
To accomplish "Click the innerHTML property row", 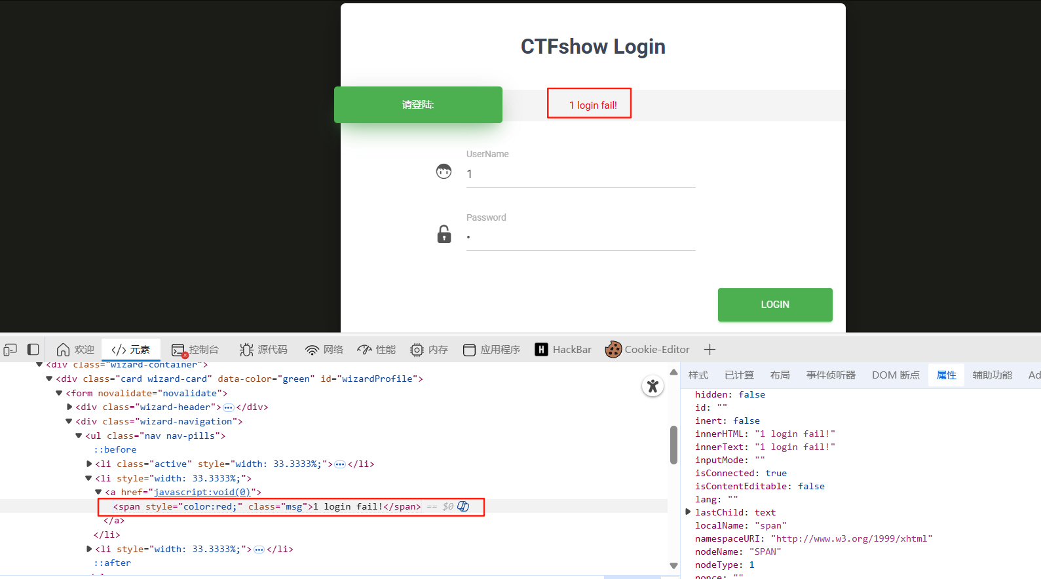I will tap(765, 434).
